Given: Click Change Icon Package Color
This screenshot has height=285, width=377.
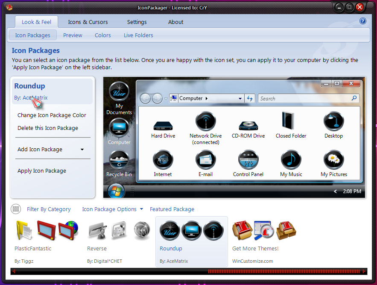Looking at the screenshot, I should [52, 115].
